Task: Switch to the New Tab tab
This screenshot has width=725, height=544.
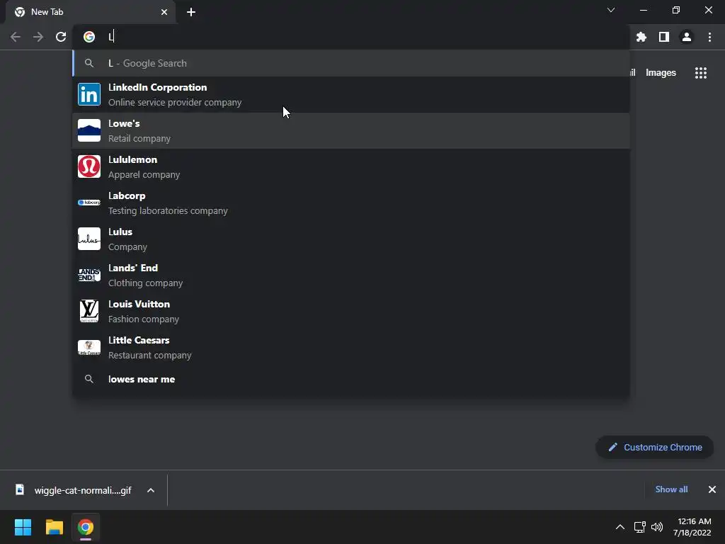Action: 90,12
